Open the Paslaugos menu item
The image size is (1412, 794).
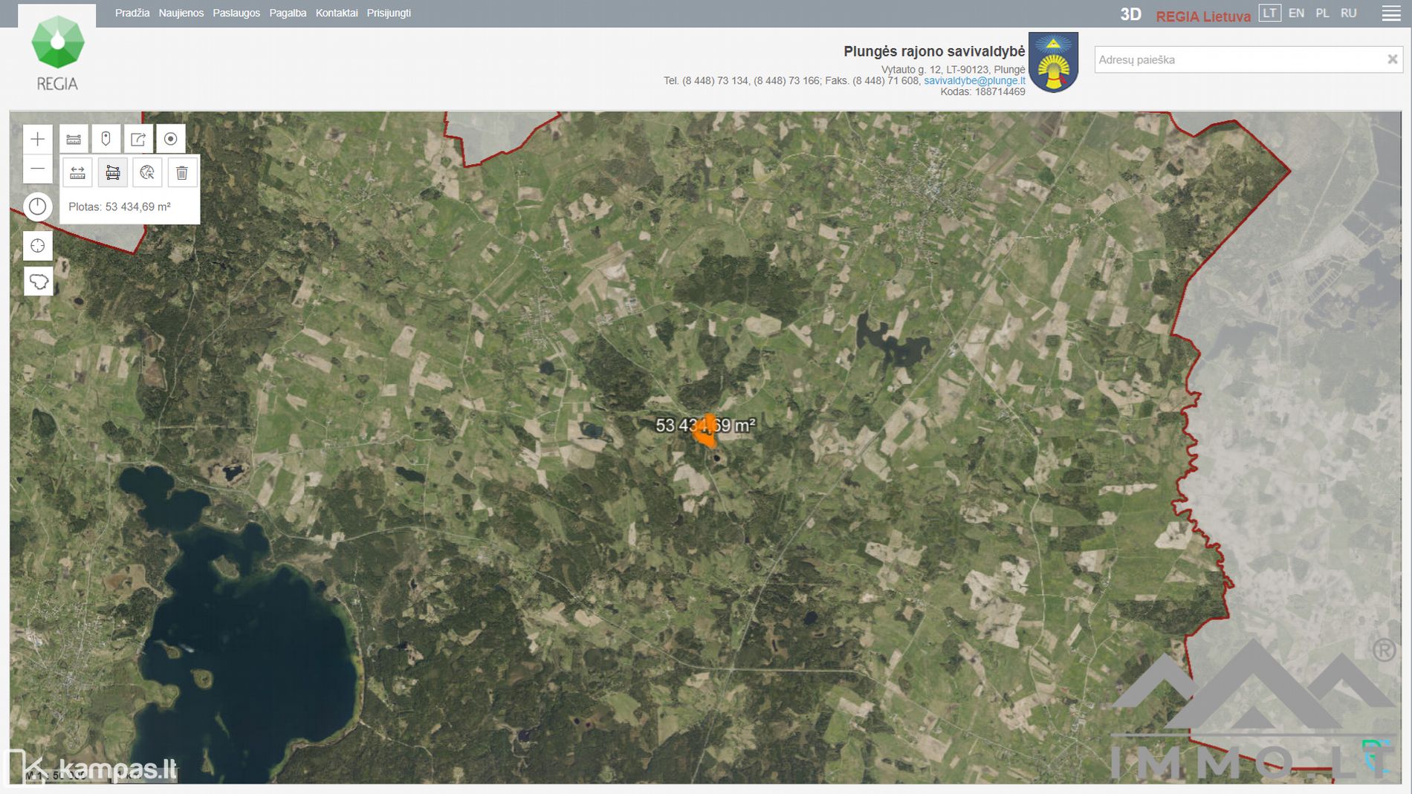(x=236, y=13)
